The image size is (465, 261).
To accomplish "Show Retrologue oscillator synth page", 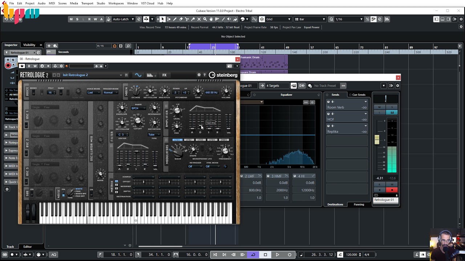I will [138, 75].
